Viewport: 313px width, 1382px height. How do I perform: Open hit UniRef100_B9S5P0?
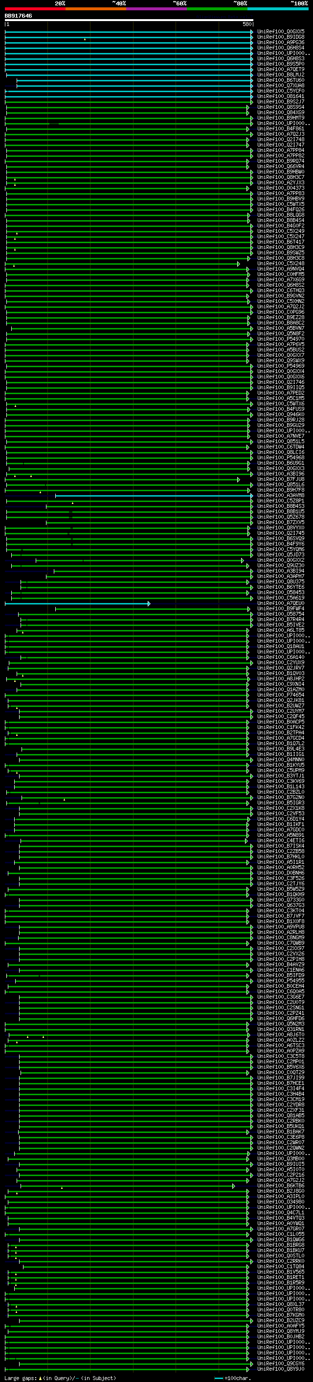[x=280, y=64]
